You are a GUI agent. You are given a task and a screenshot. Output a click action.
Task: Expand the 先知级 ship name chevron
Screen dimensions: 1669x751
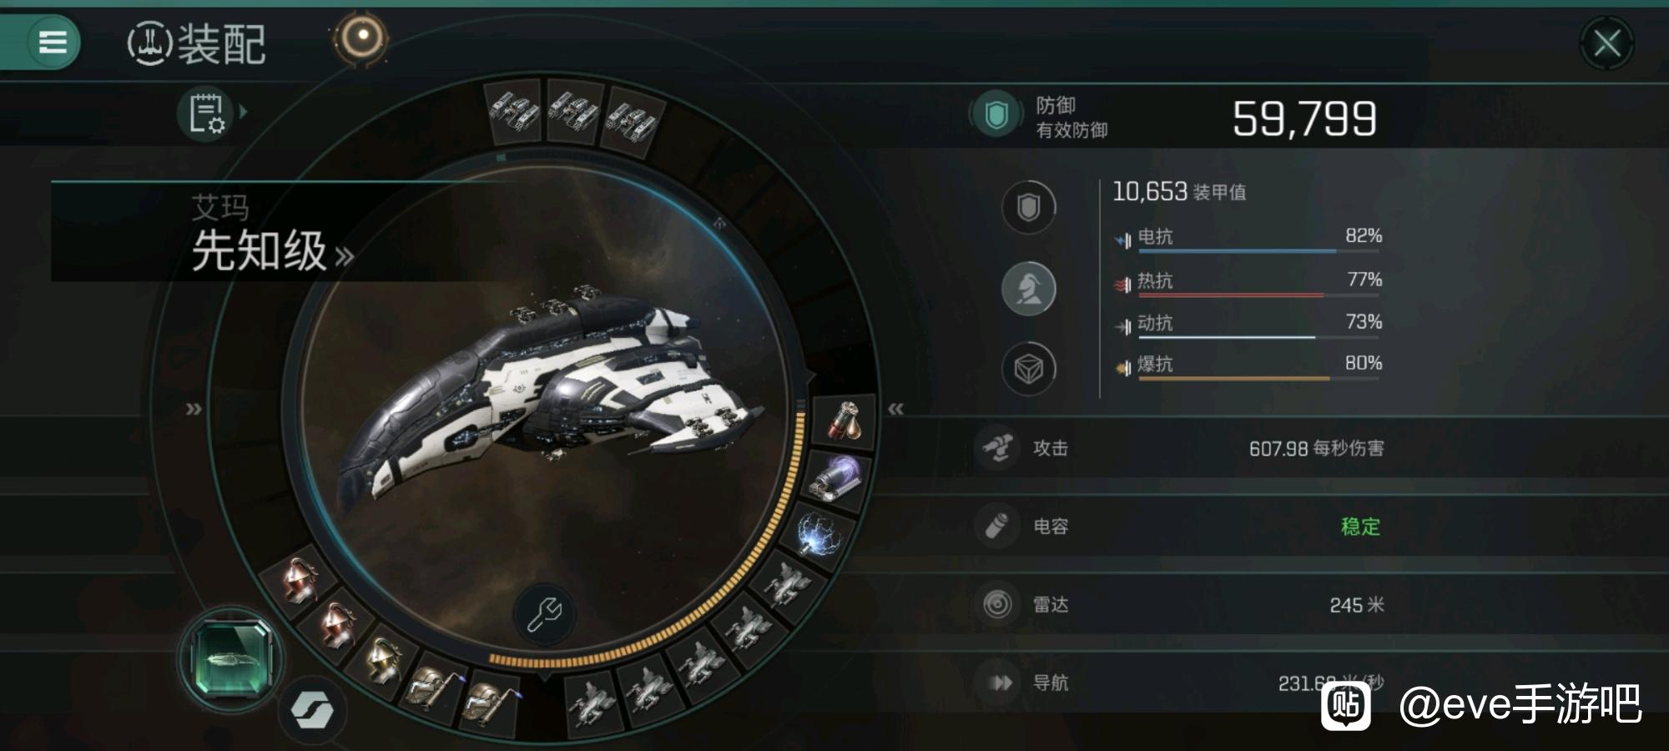click(344, 256)
